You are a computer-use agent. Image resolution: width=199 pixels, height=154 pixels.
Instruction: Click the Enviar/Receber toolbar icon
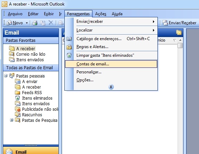(x=165, y=23)
